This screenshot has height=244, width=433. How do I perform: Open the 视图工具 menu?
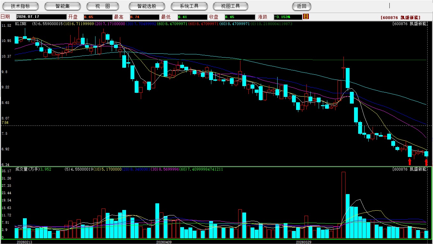tap(231, 6)
